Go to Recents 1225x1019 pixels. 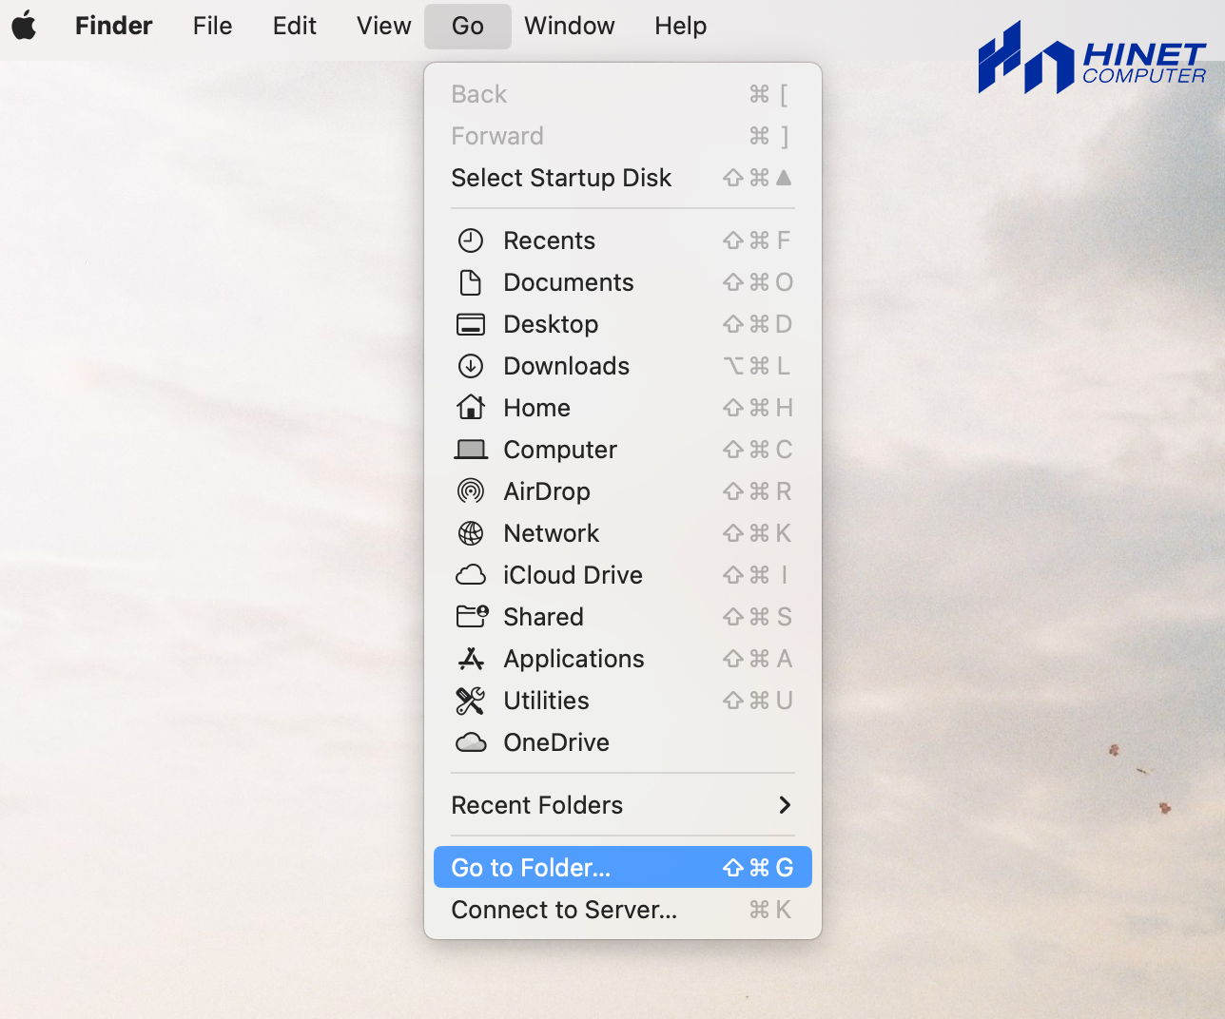click(x=623, y=240)
